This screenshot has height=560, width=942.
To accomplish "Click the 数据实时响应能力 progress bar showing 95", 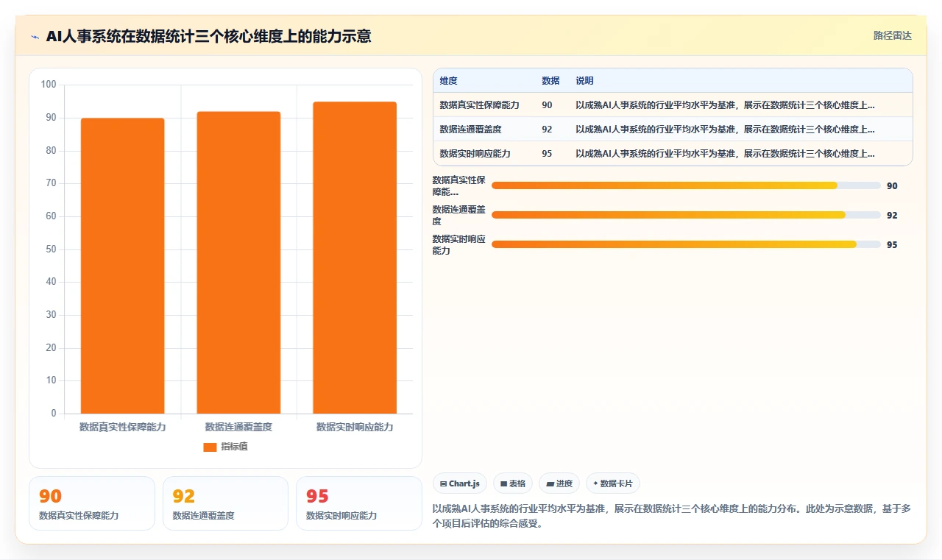I will (x=686, y=244).
